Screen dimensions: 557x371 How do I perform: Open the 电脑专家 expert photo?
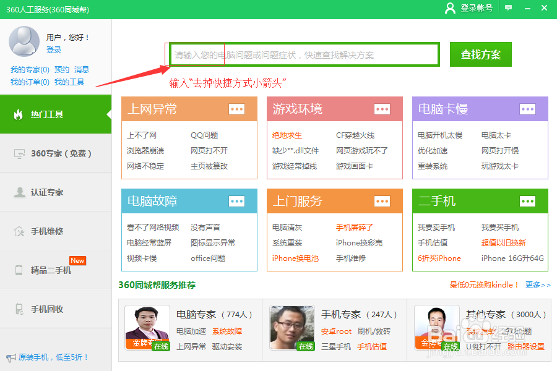(147, 328)
